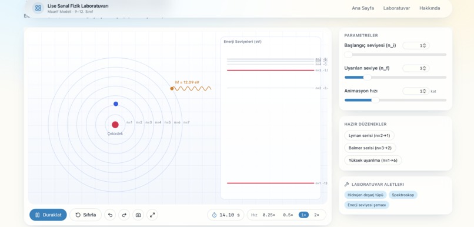
Task: Open Ana Sayfa page
Action: pyautogui.click(x=363, y=8)
